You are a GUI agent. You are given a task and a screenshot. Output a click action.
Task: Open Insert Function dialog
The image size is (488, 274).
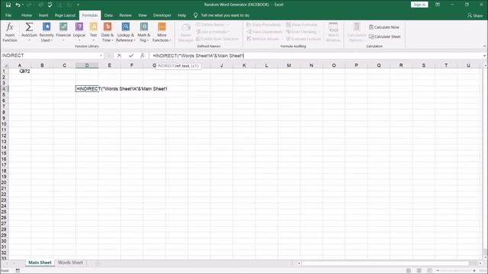click(10, 32)
